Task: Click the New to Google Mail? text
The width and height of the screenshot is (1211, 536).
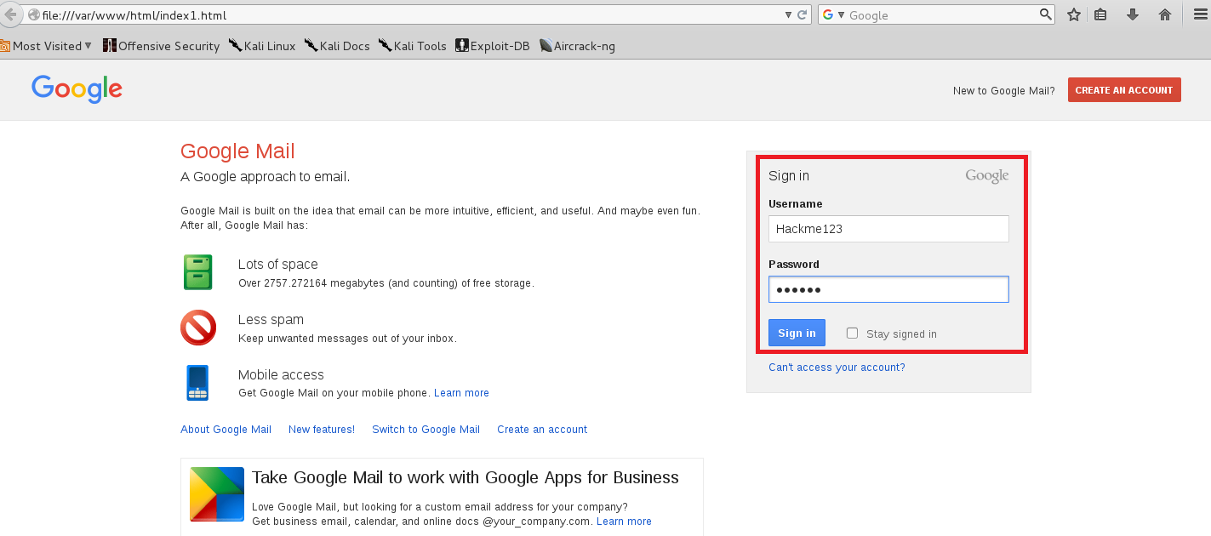Action: pyautogui.click(x=1003, y=91)
